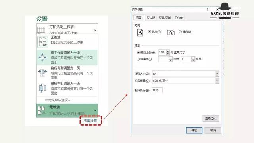This screenshot has width=254, height=143.
Task: Switch to the 工作表 tab
Action: 179,18
